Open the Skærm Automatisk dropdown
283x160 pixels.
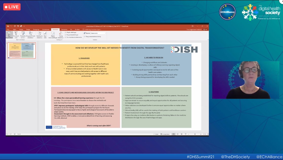[98, 33]
